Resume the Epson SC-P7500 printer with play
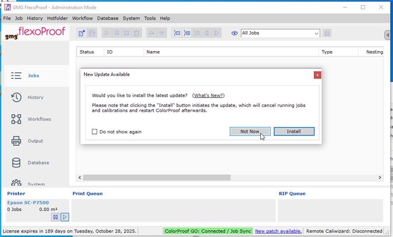The width and height of the screenshot is (393, 237). (65, 217)
